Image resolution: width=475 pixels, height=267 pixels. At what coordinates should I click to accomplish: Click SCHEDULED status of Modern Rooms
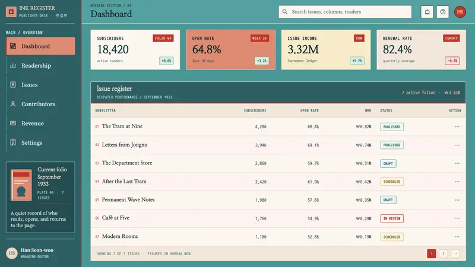(x=392, y=237)
